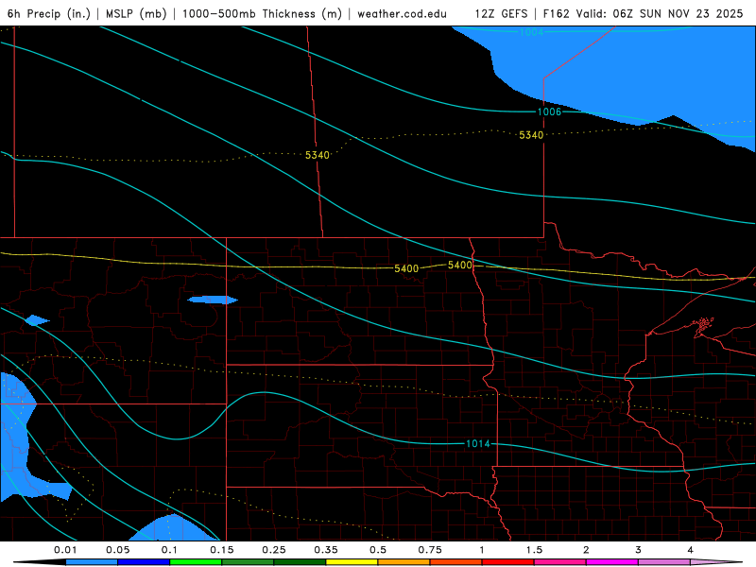756x567 pixels.
Task: Click the 'F162' forecast hour label
Action: tap(556, 13)
